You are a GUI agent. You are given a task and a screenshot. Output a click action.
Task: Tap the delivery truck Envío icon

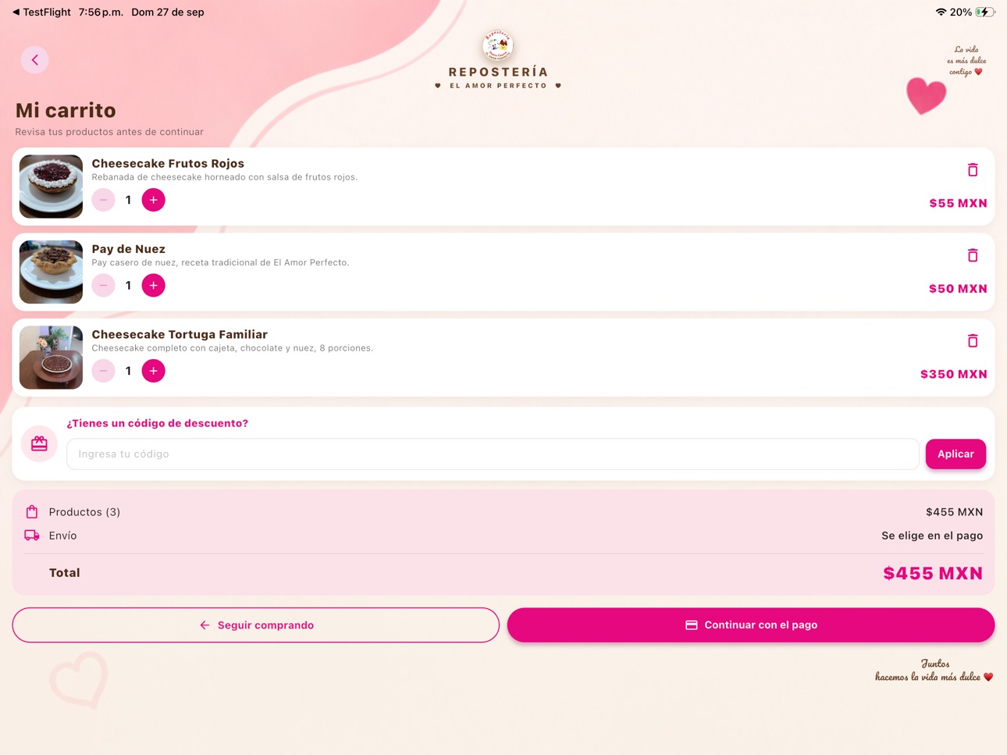(32, 536)
